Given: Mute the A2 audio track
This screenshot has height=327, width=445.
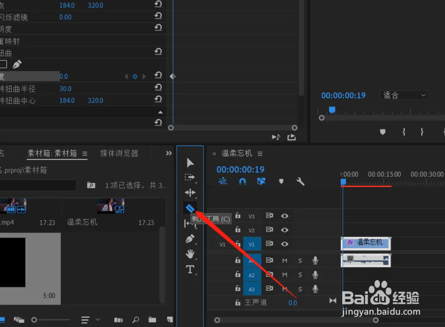Looking at the screenshot, I should [285, 275].
